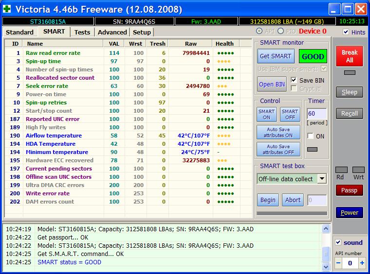Turn SMART OFF in Control
Viewport: 370px width, 274px height.
point(290,114)
